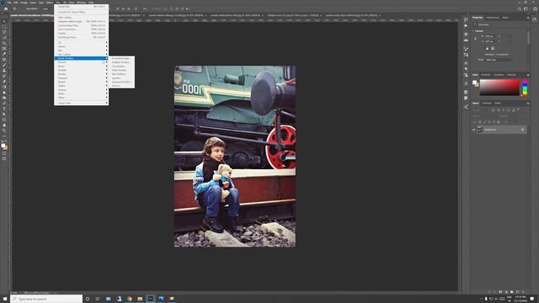Click the Background layer thumbnail
Screen dimensions: 539x303
pos(480,130)
